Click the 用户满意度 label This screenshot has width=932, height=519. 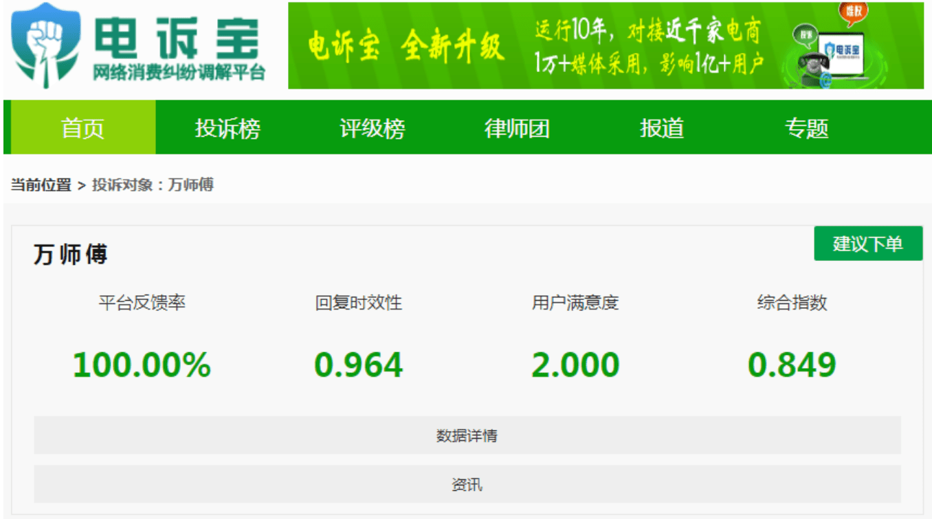[x=575, y=303]
